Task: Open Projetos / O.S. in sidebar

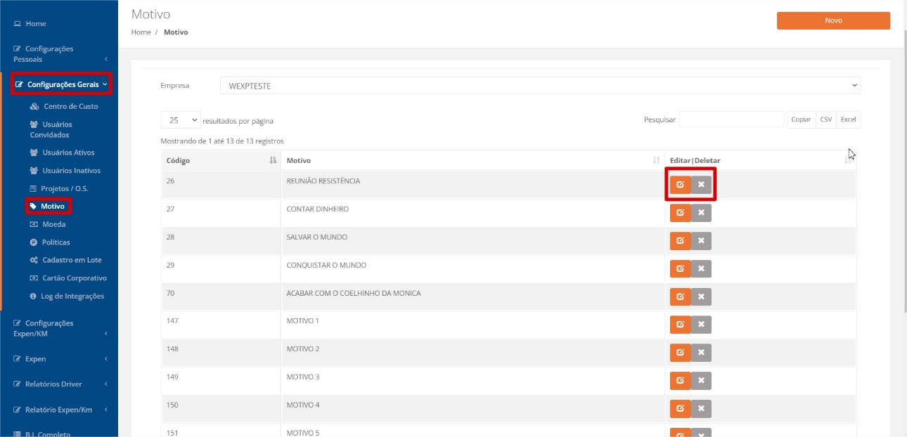Action: click(x=58, y=189)
